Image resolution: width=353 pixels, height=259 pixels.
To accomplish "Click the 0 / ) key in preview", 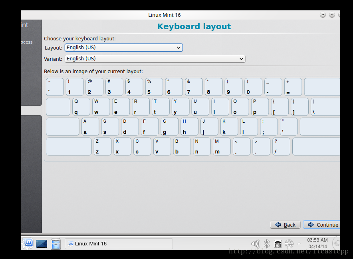I will click(x=253, y=87).
